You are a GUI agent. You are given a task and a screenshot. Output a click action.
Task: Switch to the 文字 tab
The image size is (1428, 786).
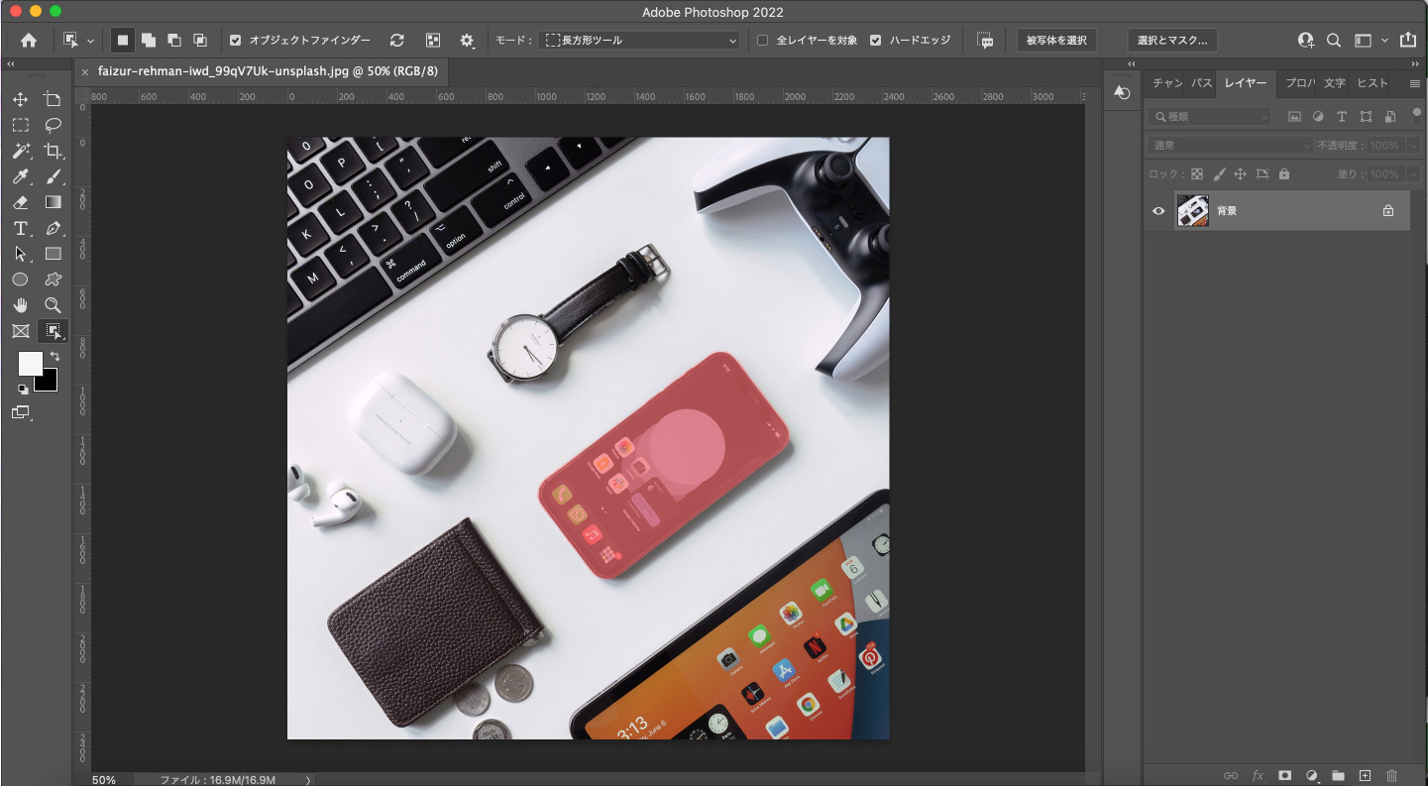[1334, 83]
